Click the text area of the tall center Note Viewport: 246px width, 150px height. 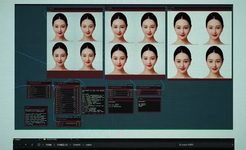93,101
